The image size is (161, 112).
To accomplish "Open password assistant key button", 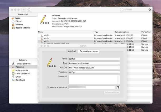I will (118, 87).
